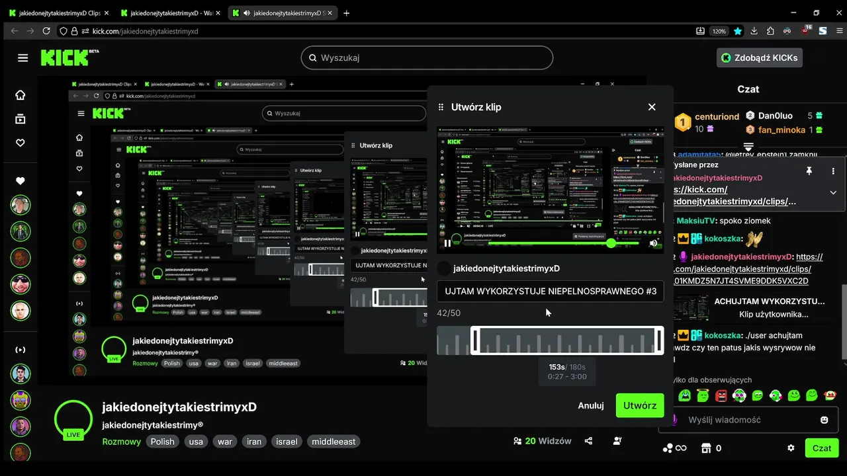This screenshot has width=847, height=476.
Task: Send the crying green emote
Action: (684, 395)
